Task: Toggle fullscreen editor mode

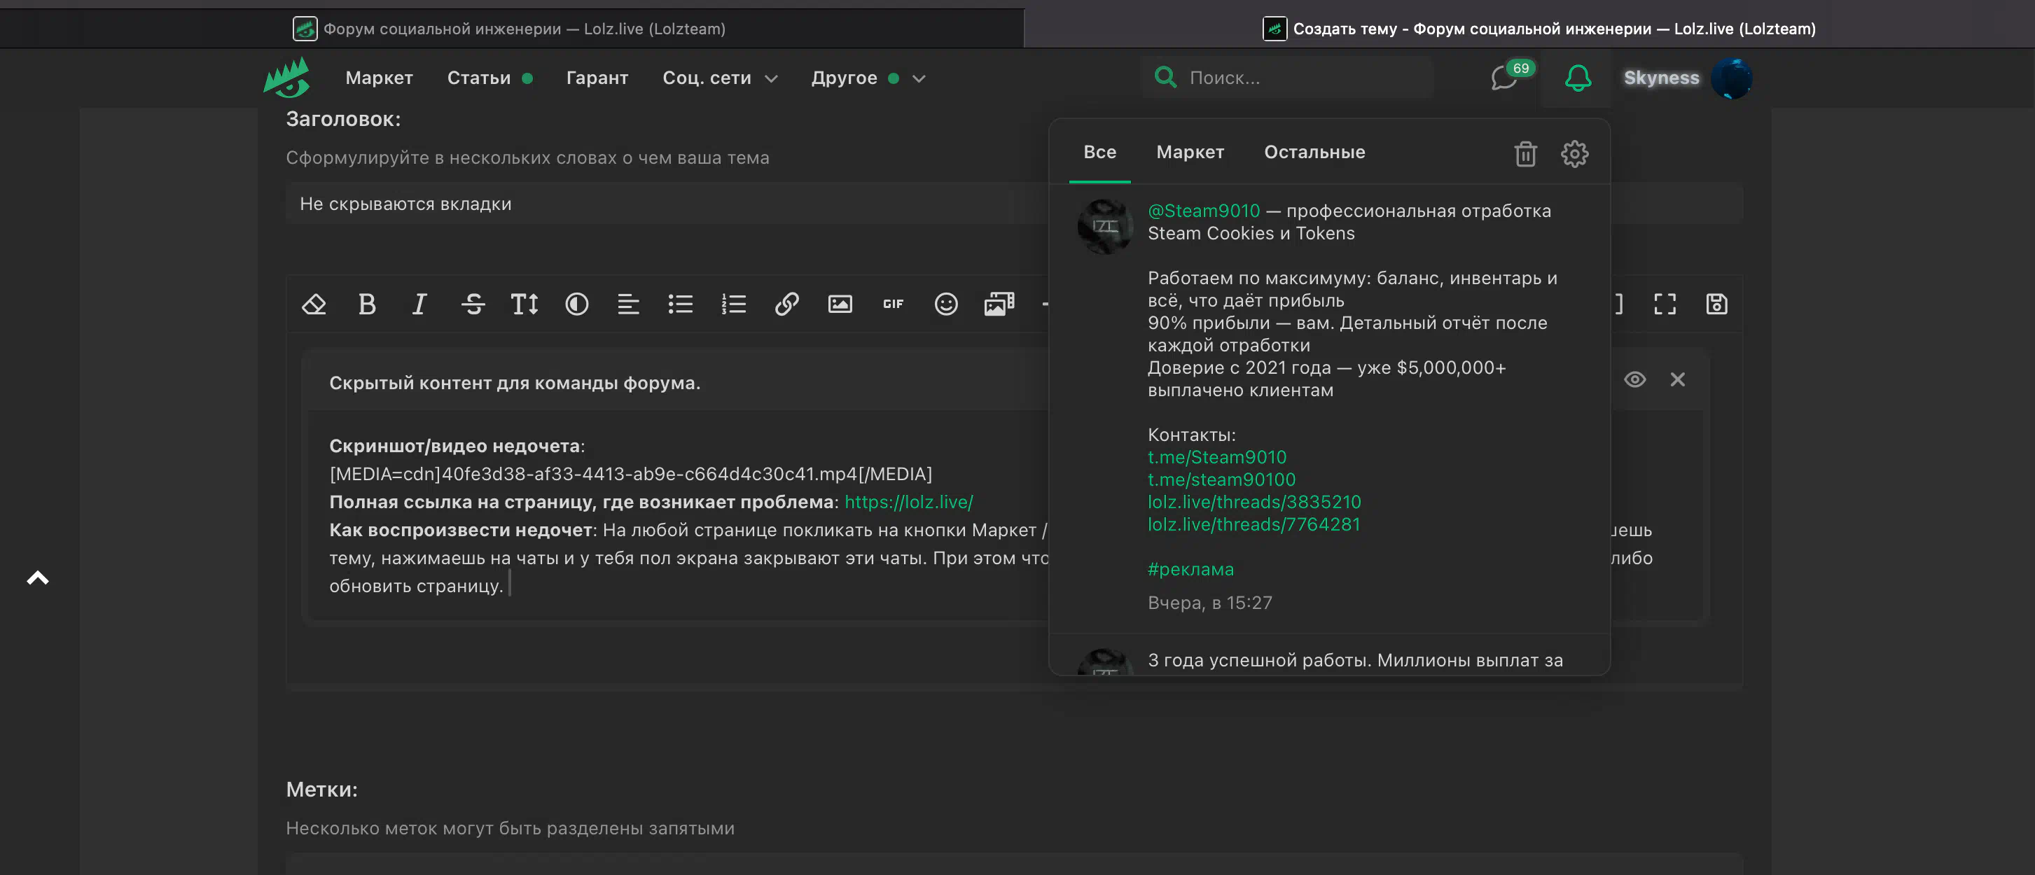Action: click(x=1665, y=304)
